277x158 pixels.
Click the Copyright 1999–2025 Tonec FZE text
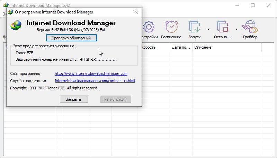tap(54, 88)
